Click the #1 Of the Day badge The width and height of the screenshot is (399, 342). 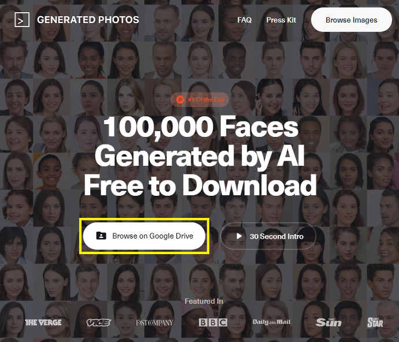point(199,100)
